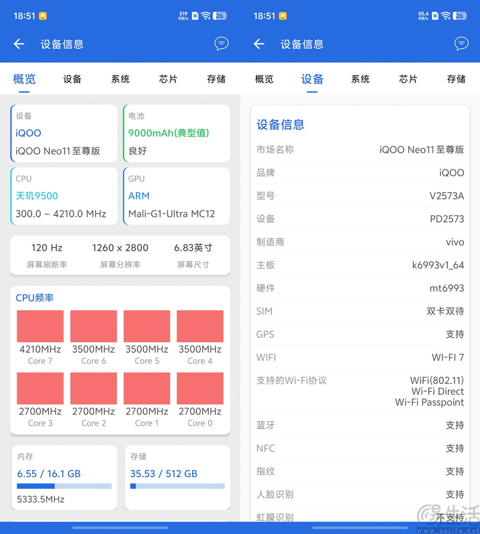This screenshot has height=534, width=480.
Task: Select the WIFI WI-FI 7 row
Action: tap(360, 357)
